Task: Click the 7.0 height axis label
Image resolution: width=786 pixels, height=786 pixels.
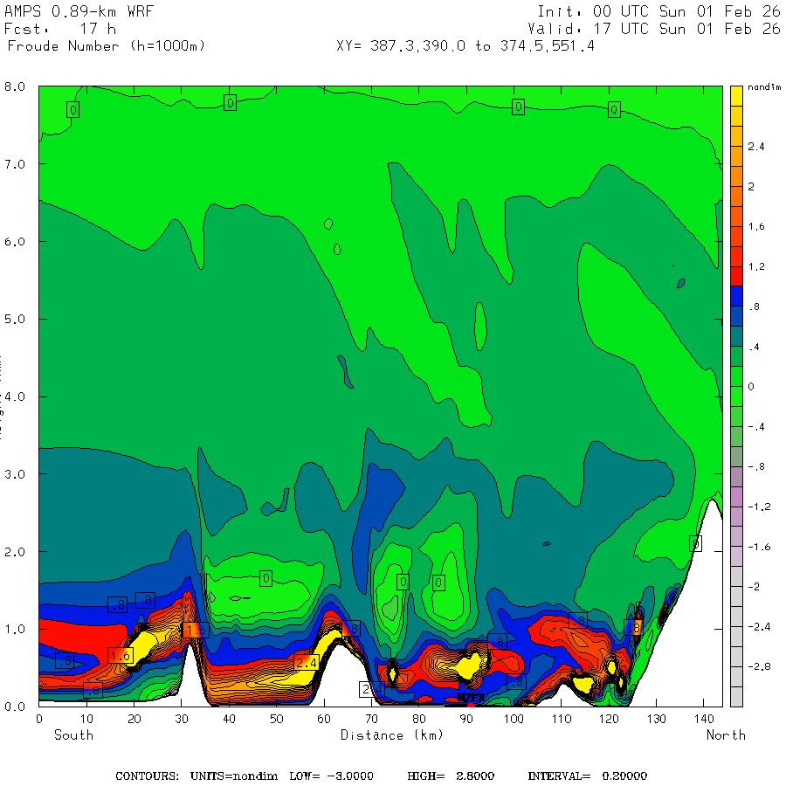Action: click(15, 164)
